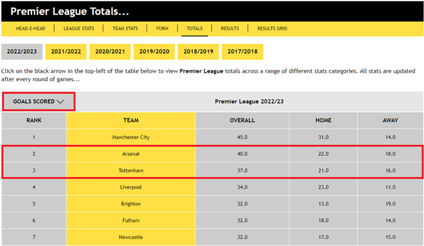Click Manchester City overall value 45.0

click(242, 137)
